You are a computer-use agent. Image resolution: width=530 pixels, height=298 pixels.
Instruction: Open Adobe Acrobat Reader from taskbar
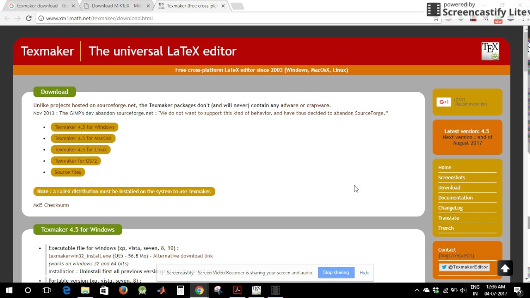click(237, 290)
